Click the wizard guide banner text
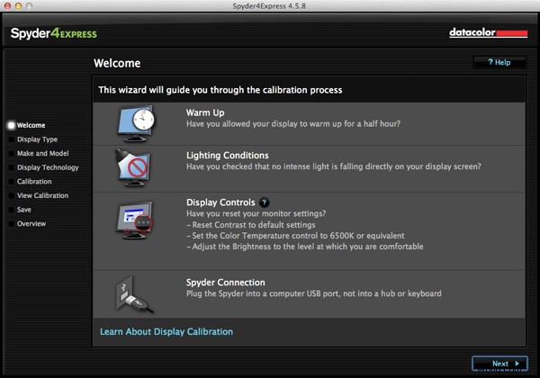The width and height of the screenshot is (540, 378). click(x=220, y=90)
